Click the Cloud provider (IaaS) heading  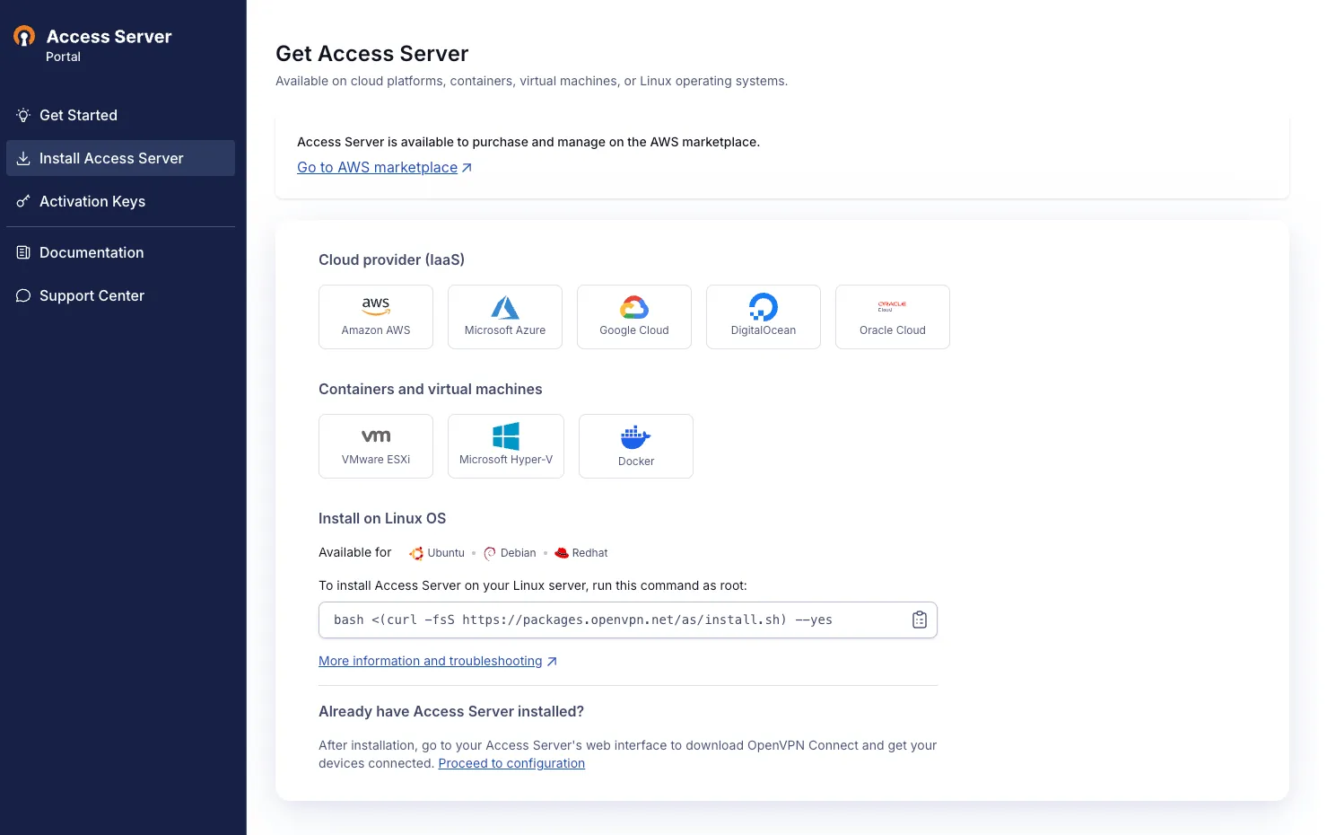point(391,259)
